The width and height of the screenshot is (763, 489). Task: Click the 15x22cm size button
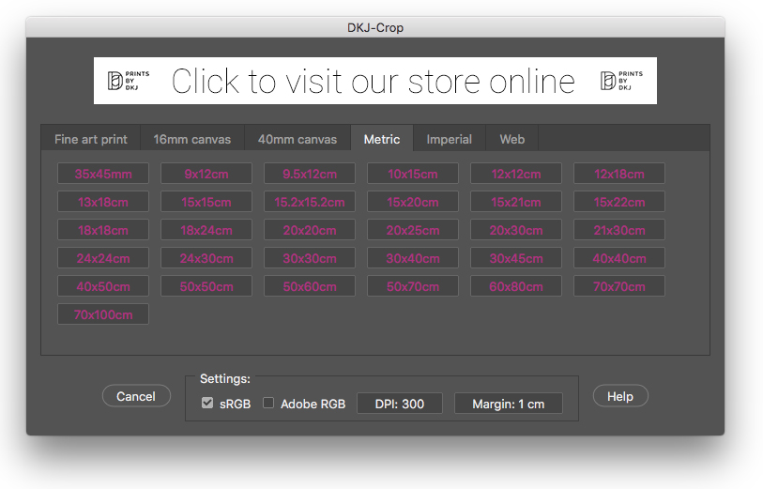point(619,202)
